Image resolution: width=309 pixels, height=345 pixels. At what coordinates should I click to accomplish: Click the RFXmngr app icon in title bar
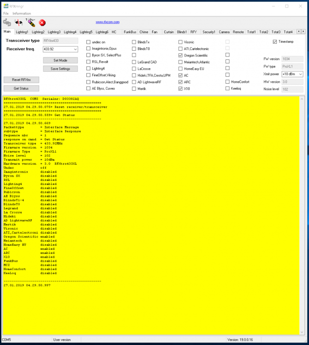pos(5,6)
